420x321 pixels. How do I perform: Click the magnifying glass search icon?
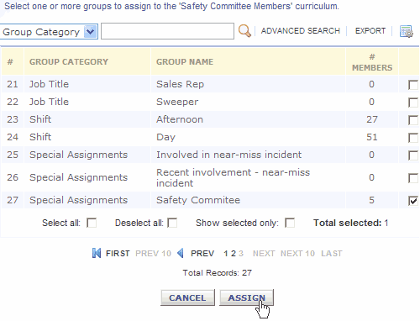pos(244,31)
